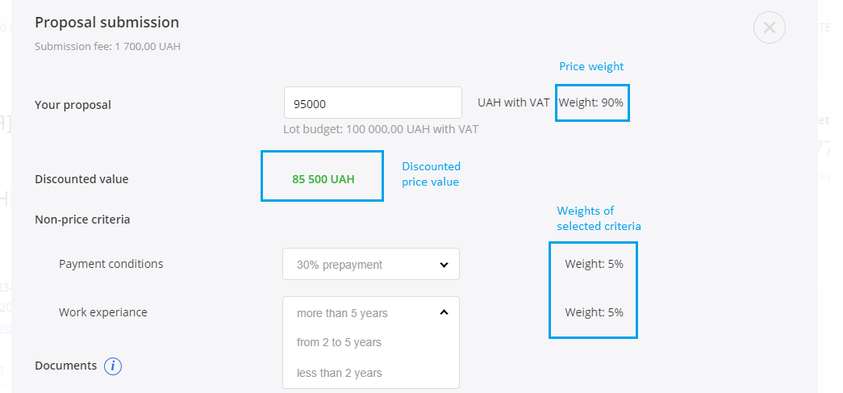This screenshot has width=843, height=393.
Task: Click the Work experience Weight: 5% label
Action: point(594,312)
